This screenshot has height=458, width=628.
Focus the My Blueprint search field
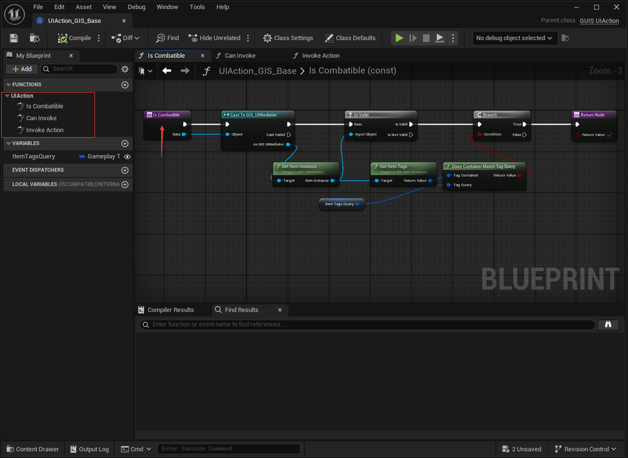tap(80, 69)
